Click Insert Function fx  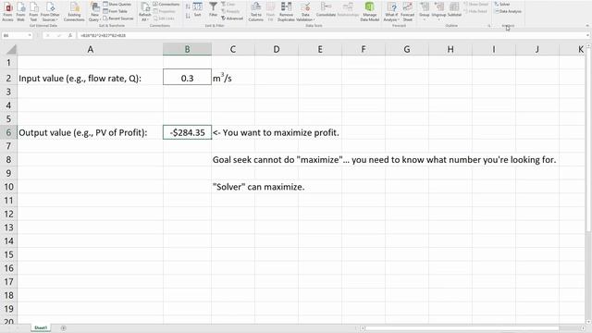point(70,35)
